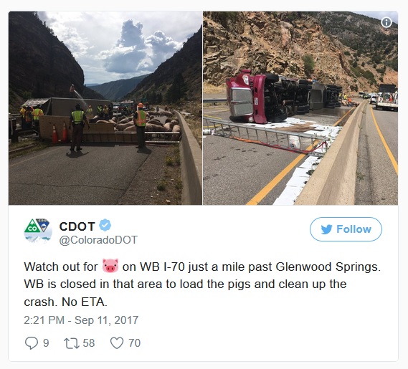
Task: Click the reply speech bubble icon
Action: [x=32, y=343]
